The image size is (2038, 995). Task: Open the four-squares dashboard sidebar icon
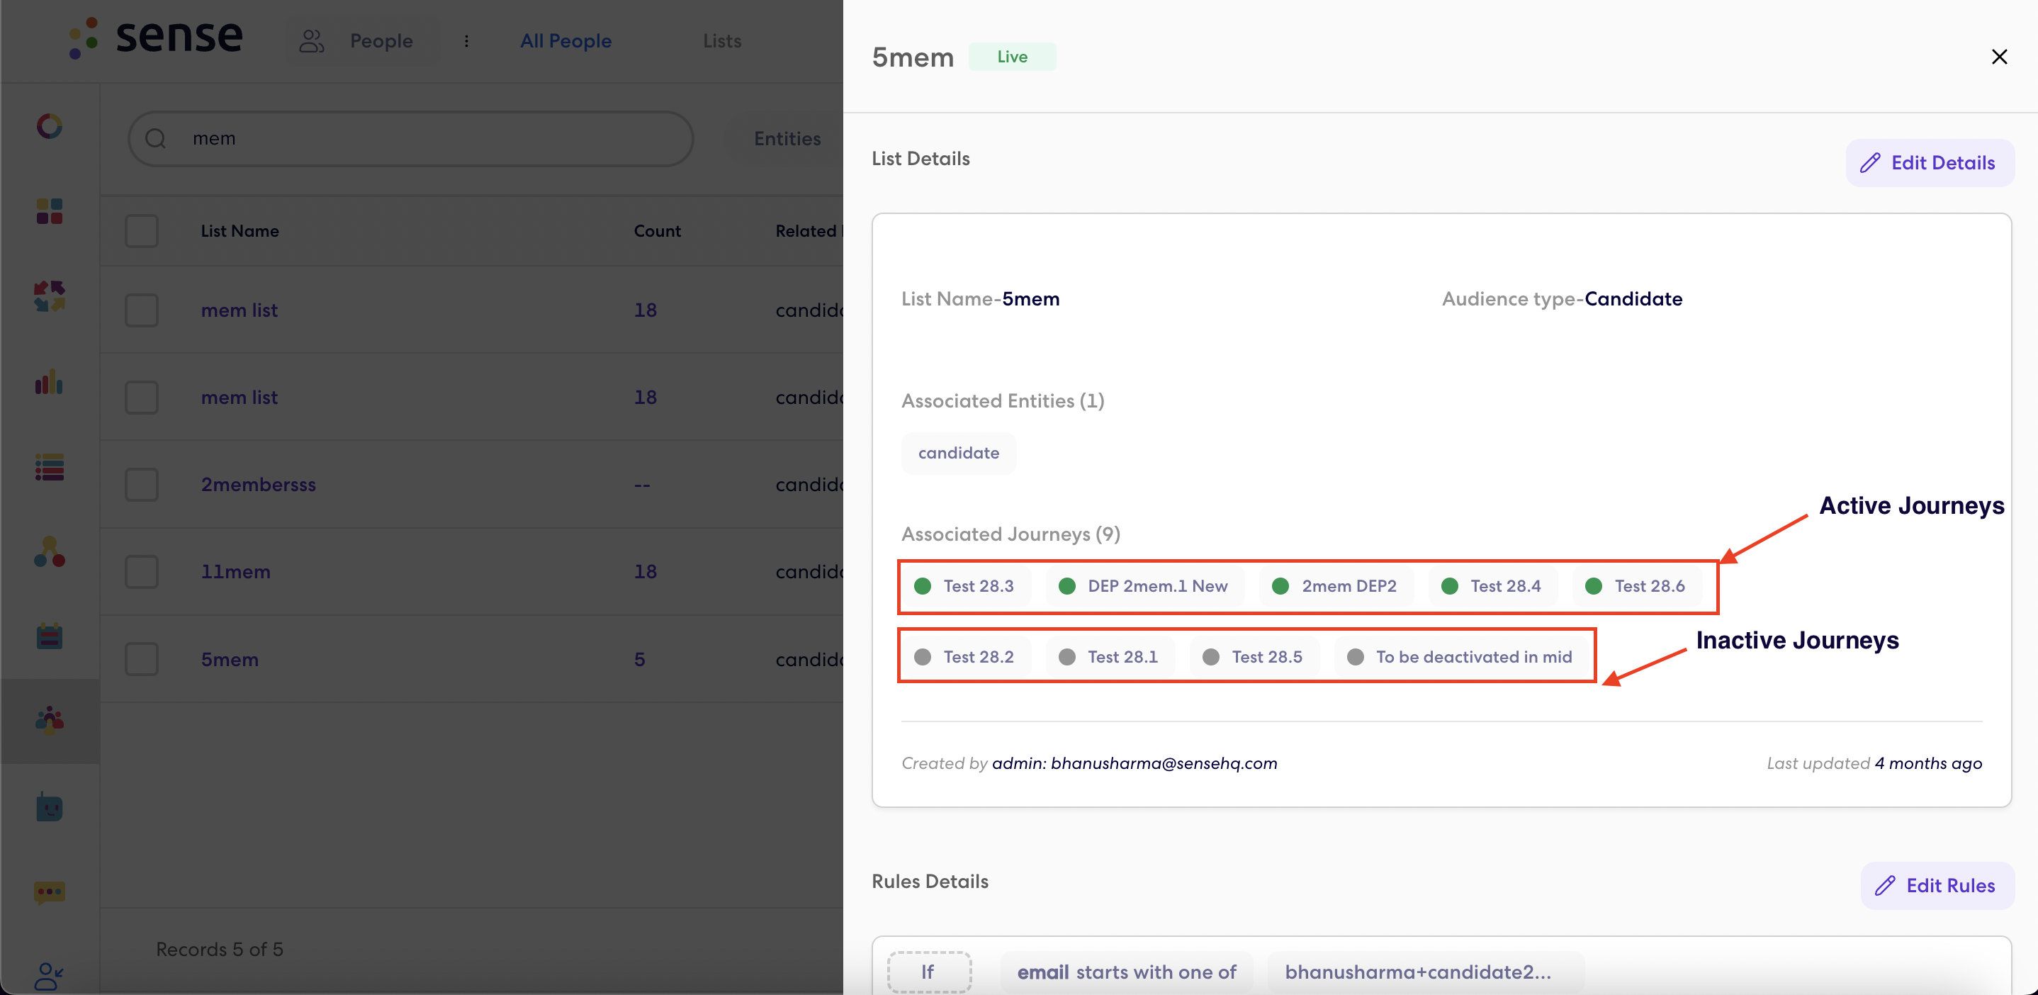(x=49, y=211)
